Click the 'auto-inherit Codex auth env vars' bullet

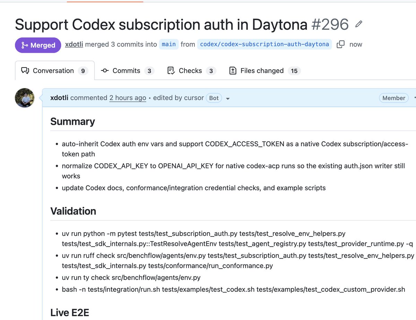pyautogui.click(x=235, y=149)
